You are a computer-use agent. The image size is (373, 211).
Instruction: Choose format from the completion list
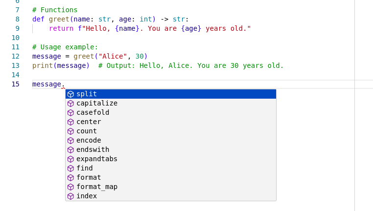tap(89, 177)
